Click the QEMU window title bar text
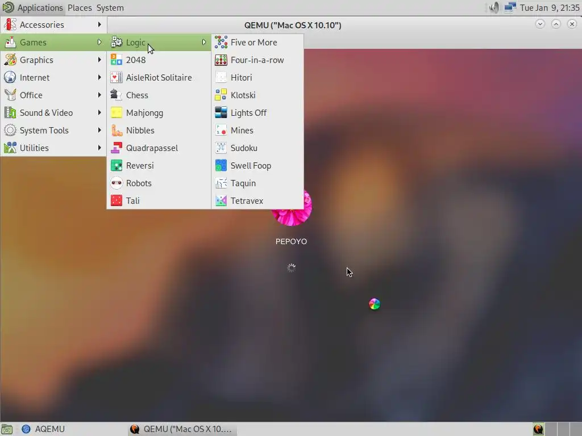582x436 pixels. tap(293, 25)
